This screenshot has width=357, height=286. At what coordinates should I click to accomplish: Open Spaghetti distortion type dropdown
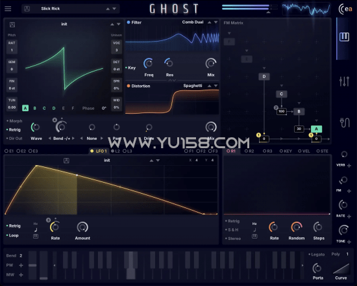pos(193,86)
